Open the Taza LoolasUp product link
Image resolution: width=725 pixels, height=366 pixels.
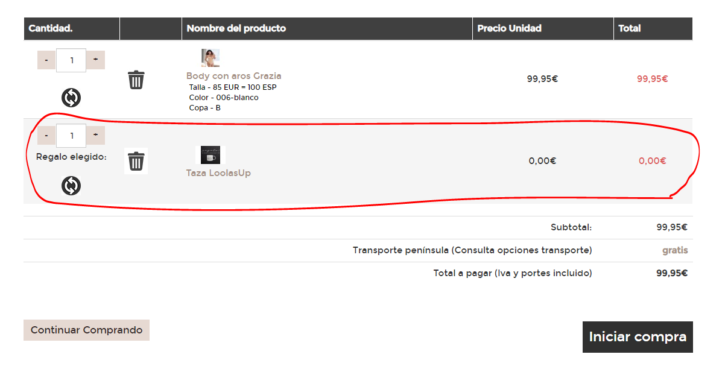218,173
